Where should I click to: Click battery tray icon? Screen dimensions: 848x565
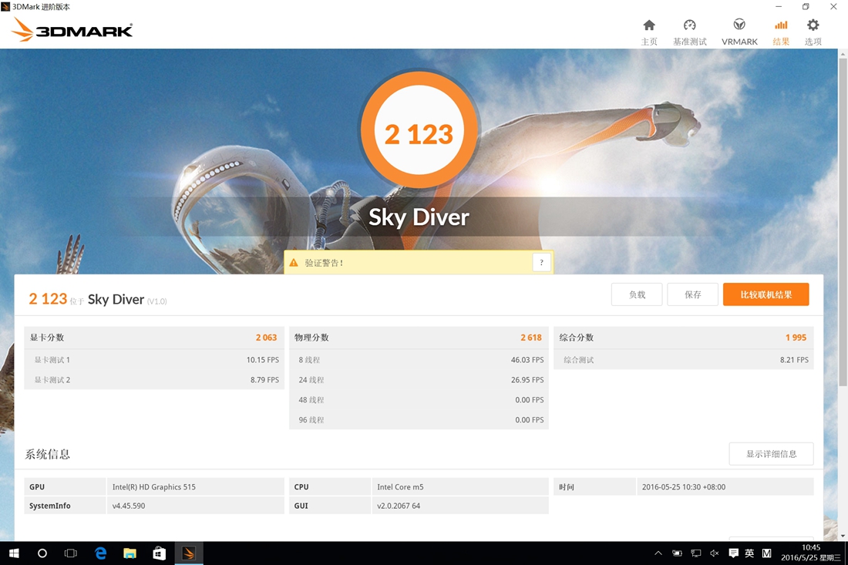click(677, 553)
